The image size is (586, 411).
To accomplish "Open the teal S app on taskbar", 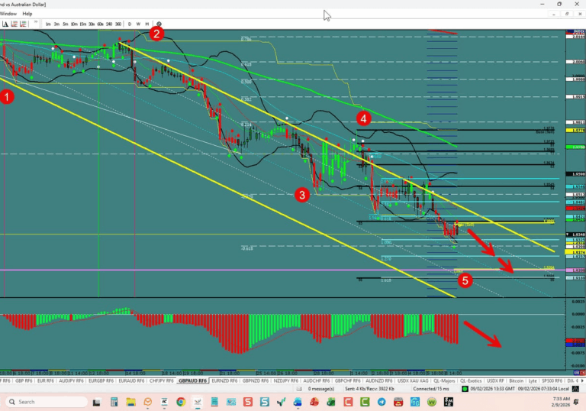I will pos(265,402).
